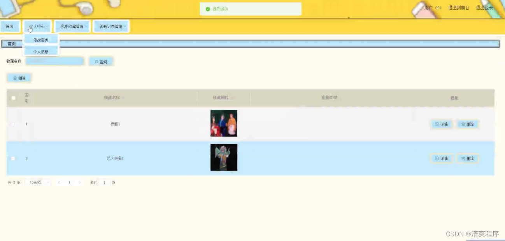Screen dimensions: 505x241
Task: Click the index cell 2 in second row
Action: [26, 158]
